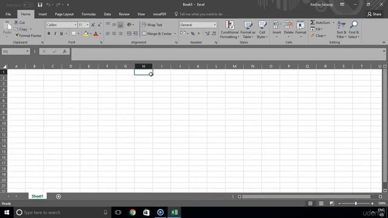Open Conditional Formatting menu
Screen dimensions: 388x218
click(x=229, y=30)
